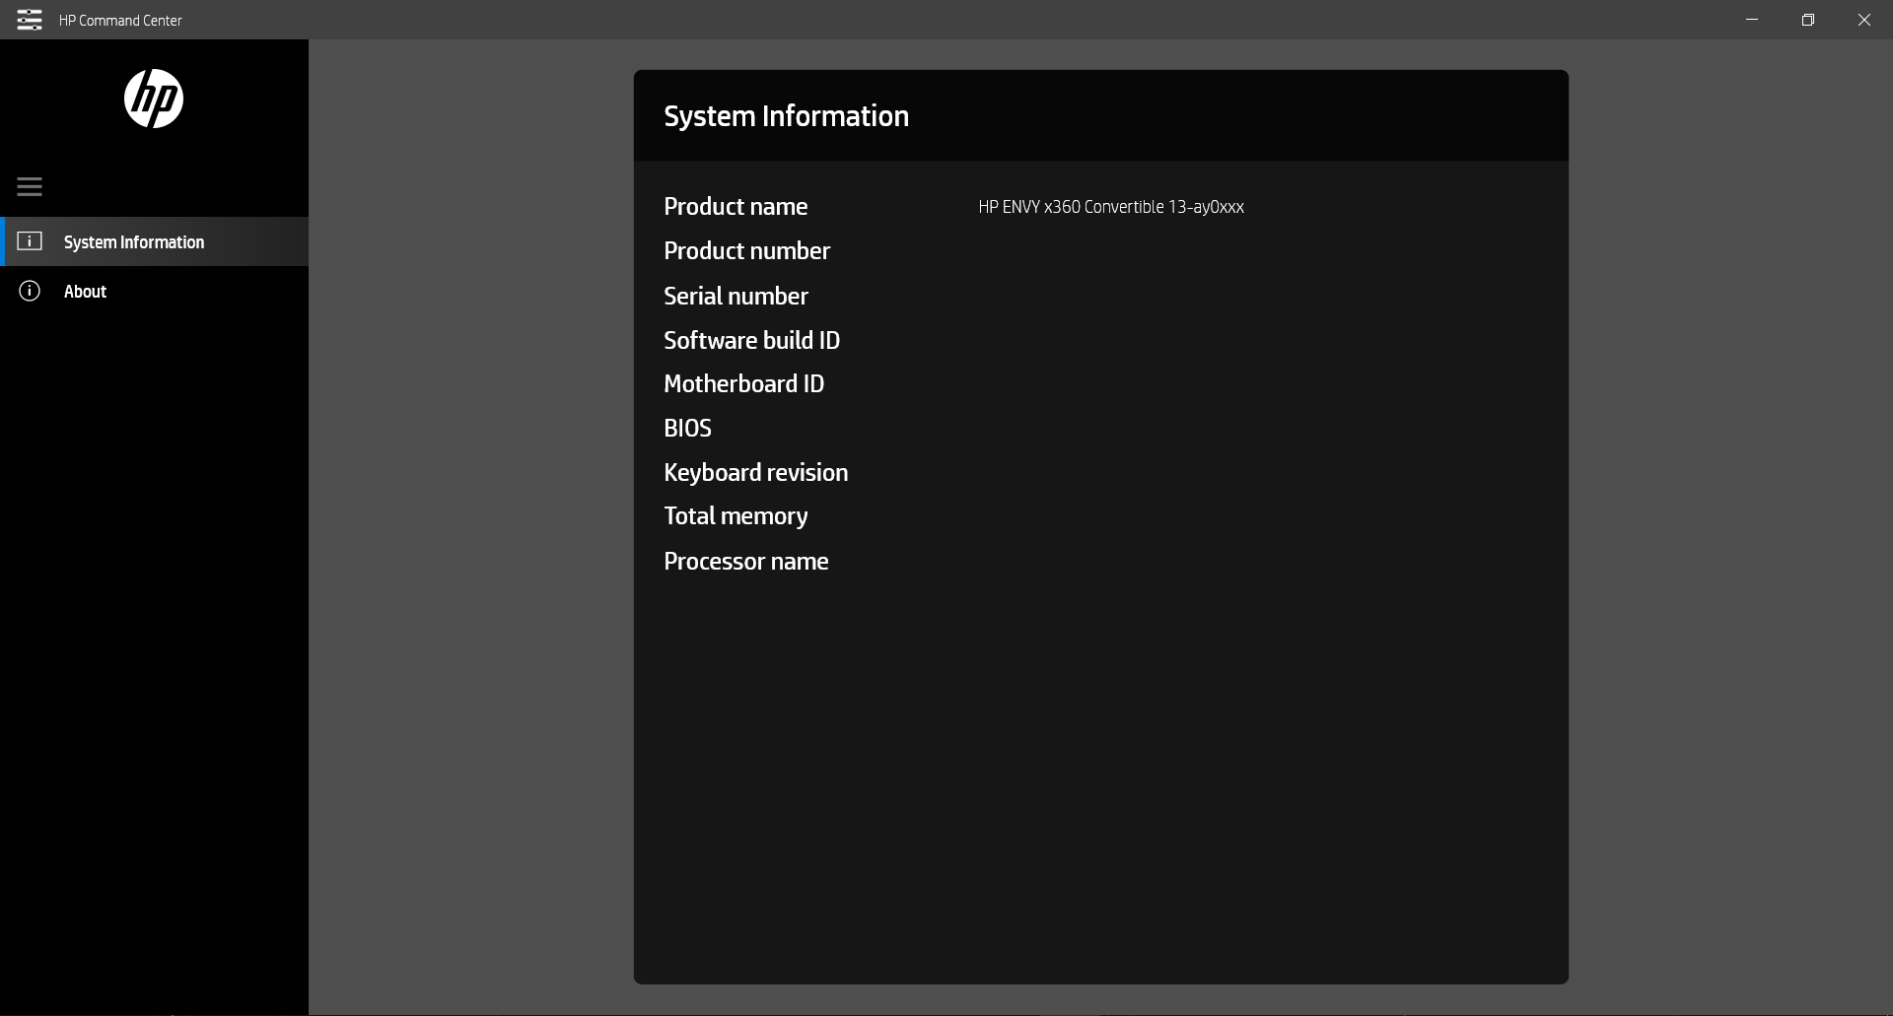The image size is (1893, 1016).
Task: Click the HP ENVY x360 Convertible value
Action: coord(1111,207)
